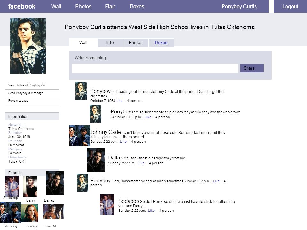Click friend name label Darryl
307x230 pixels.
pyautogui.click(x=31, y=201)
